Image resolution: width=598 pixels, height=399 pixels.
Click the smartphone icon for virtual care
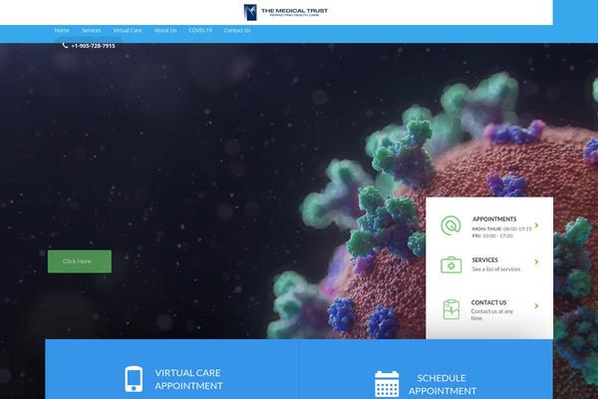click(134, 379)
